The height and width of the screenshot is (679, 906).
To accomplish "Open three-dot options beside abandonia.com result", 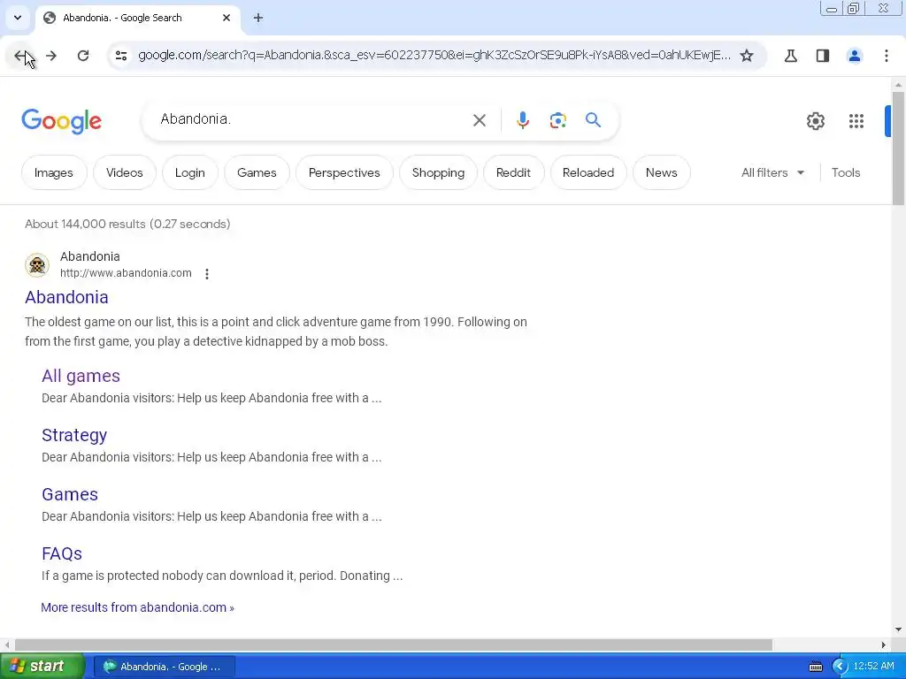I will pyautogui.click(x=207, y=274).
